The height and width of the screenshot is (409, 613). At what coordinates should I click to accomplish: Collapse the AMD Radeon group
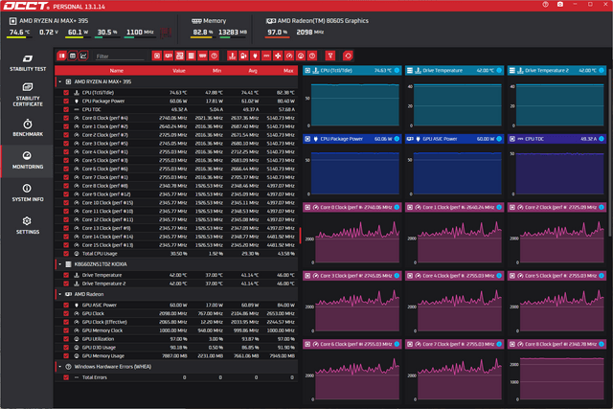click(59, 294)
